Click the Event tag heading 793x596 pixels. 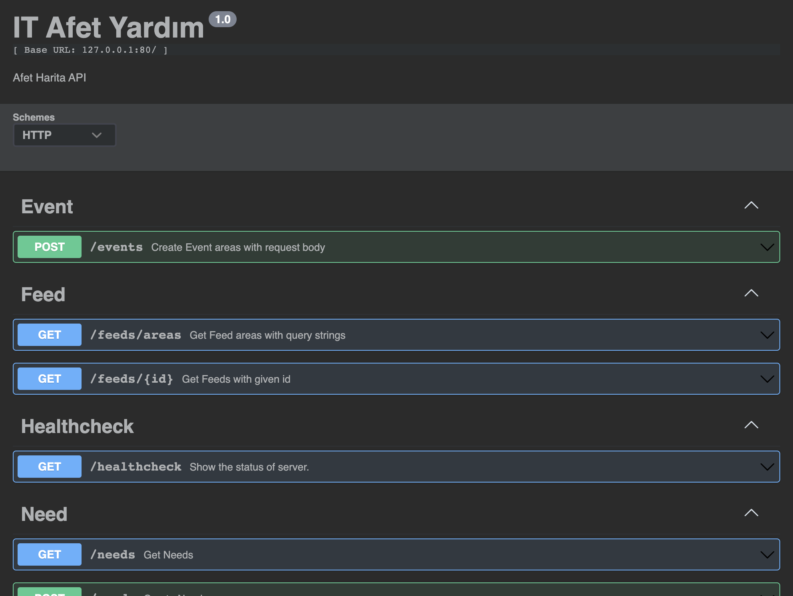(47, 207)
